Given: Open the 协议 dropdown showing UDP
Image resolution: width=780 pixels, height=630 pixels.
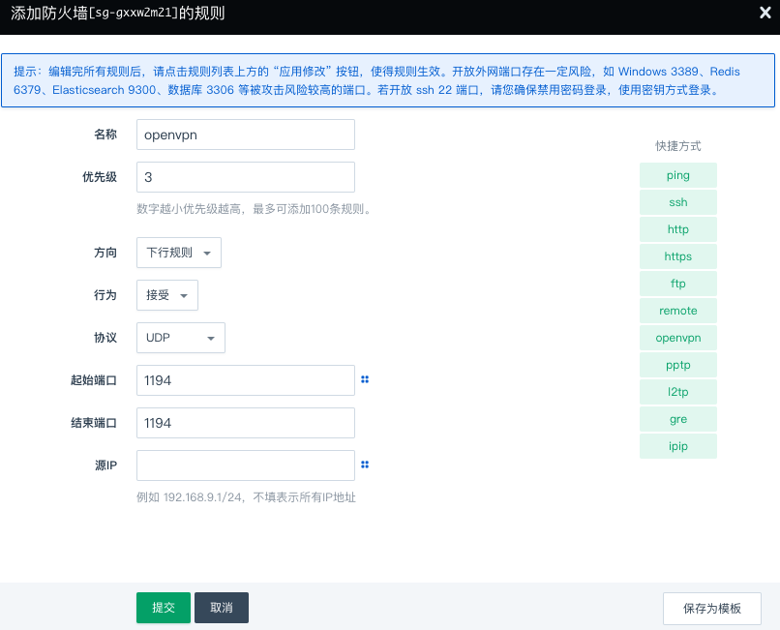Looking at the screenshot, I should click(x=181, y=338).
